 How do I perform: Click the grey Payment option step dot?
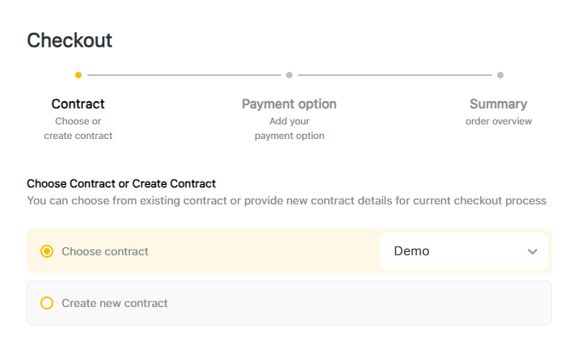tap(289, 75)
